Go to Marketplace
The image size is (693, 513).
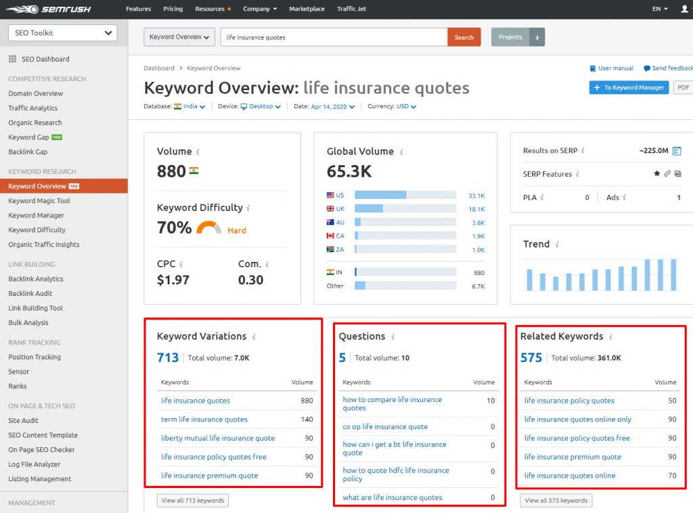point(307,9)
